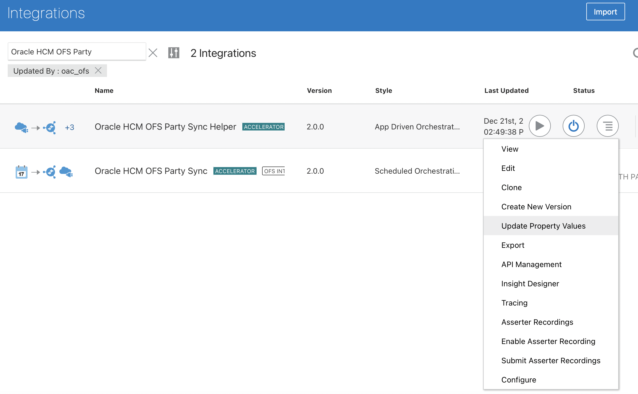Choose Export in the context menu
The image size is (638, 394).
(513, 245)
